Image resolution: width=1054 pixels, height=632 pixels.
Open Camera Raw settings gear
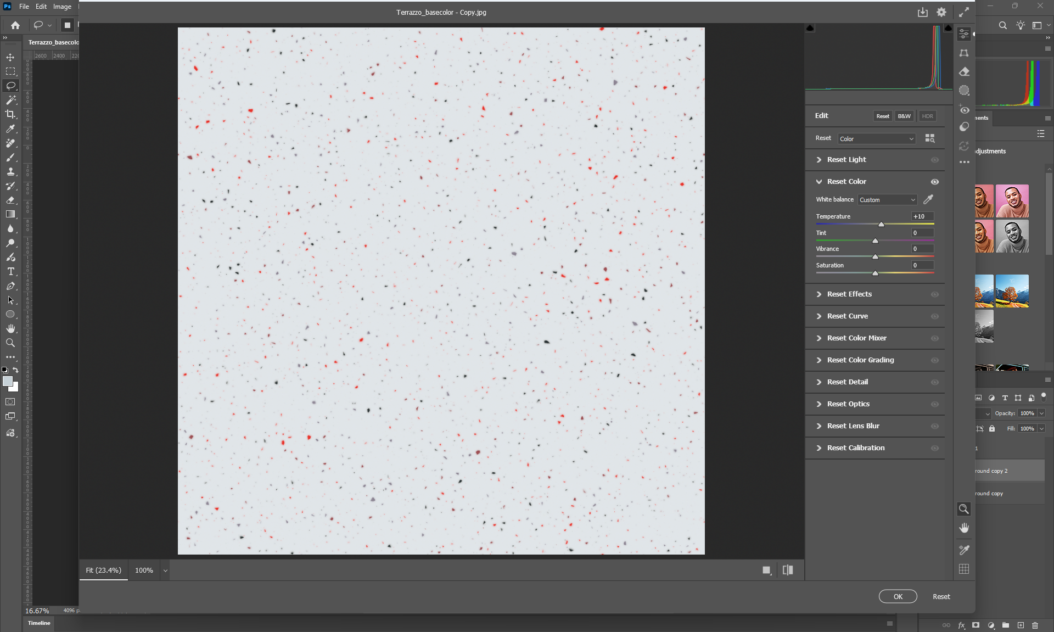941,12
